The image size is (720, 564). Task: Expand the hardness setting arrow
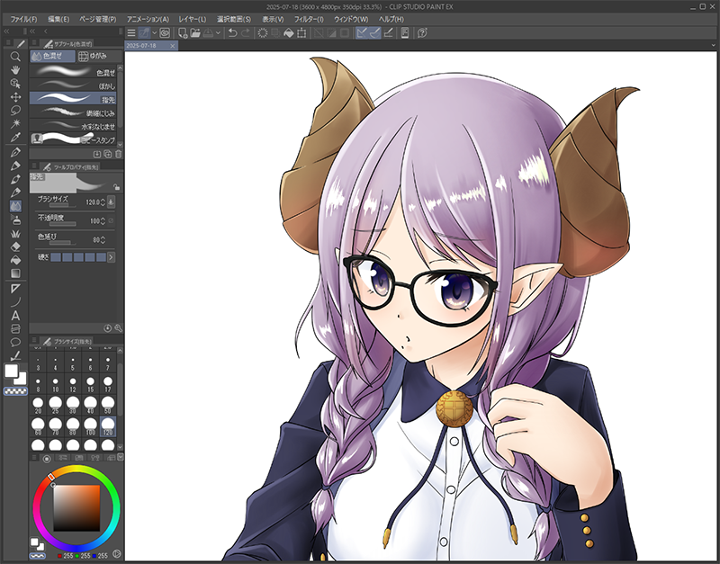[x=111, y=257]
